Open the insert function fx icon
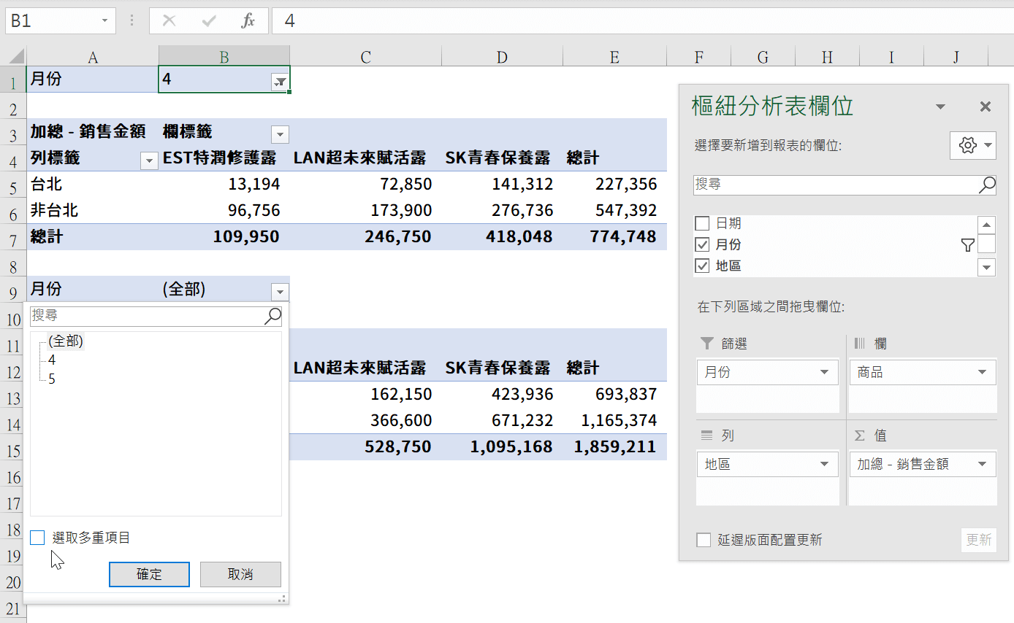The height and width of the screenshot is (623, 1014). tap(248, 21)
